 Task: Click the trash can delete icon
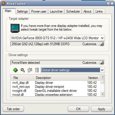tap(37, 70)
